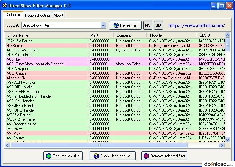Open the softella.com website link
The height and width of the screenshot is (167, 235).
pos(197,25)
